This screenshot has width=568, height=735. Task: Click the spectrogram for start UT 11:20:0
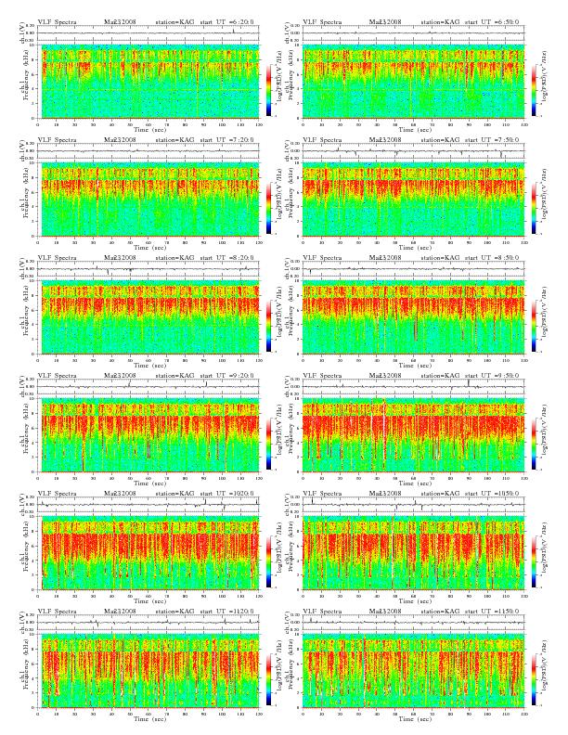click(x=148, y=671)
